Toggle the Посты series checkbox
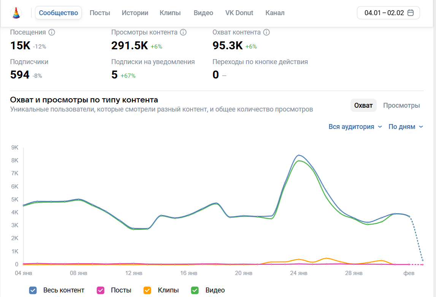436x297 pixels. pos(101,290)
